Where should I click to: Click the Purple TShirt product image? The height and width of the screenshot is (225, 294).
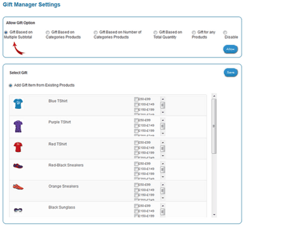(18, 126)
